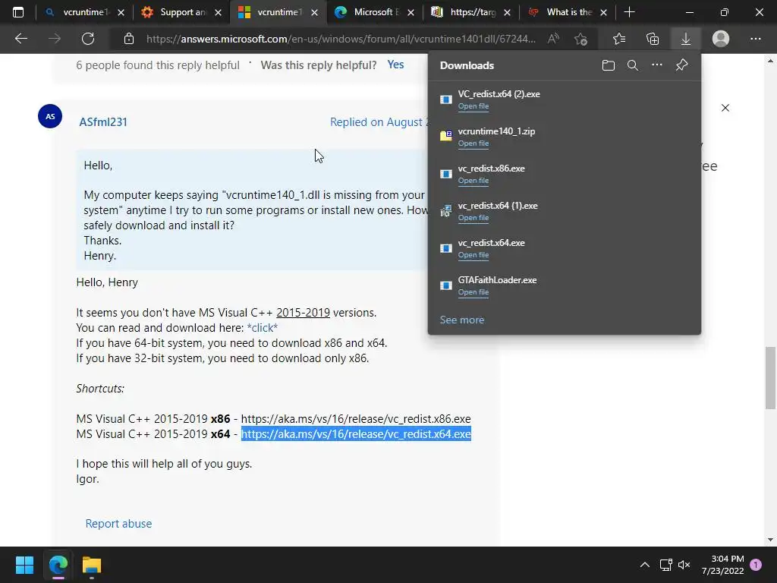The image size is (777, 583).
Task: Close the side panel X behind Downloads
Action: click(x=725, y=108)
